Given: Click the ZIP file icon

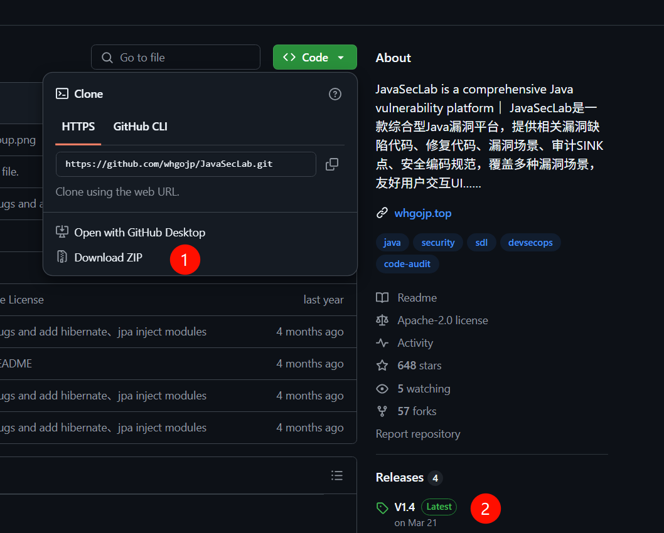Looking at the screenshot, I should click(62, 256).
